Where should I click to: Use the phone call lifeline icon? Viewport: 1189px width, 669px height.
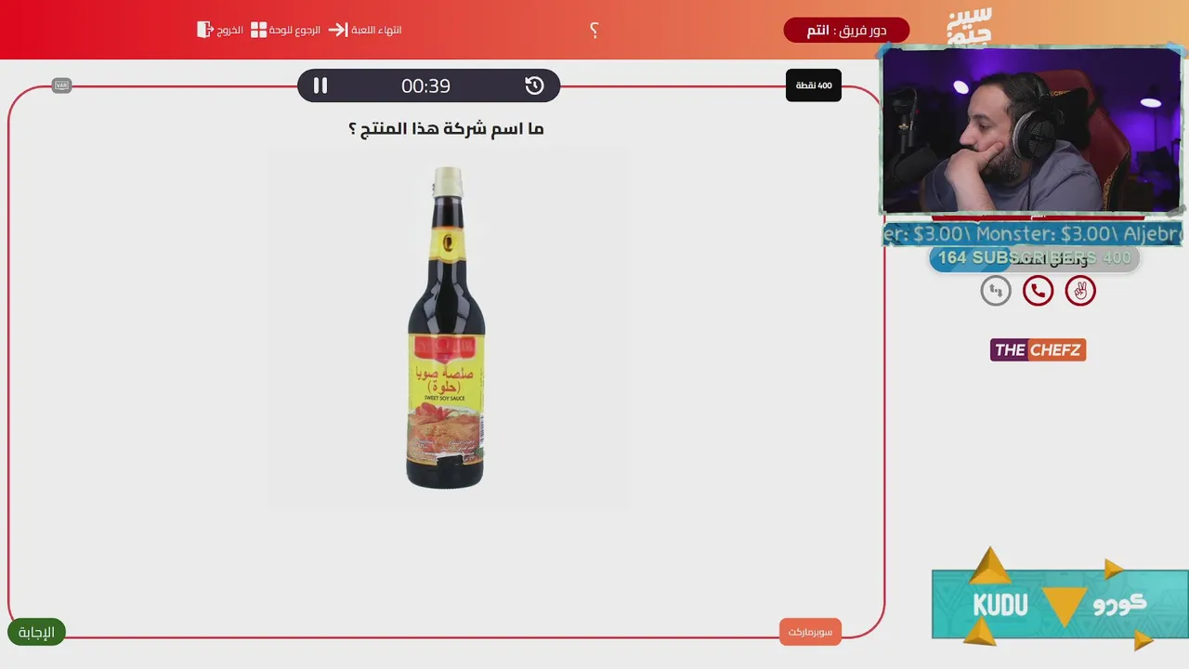1038,291
